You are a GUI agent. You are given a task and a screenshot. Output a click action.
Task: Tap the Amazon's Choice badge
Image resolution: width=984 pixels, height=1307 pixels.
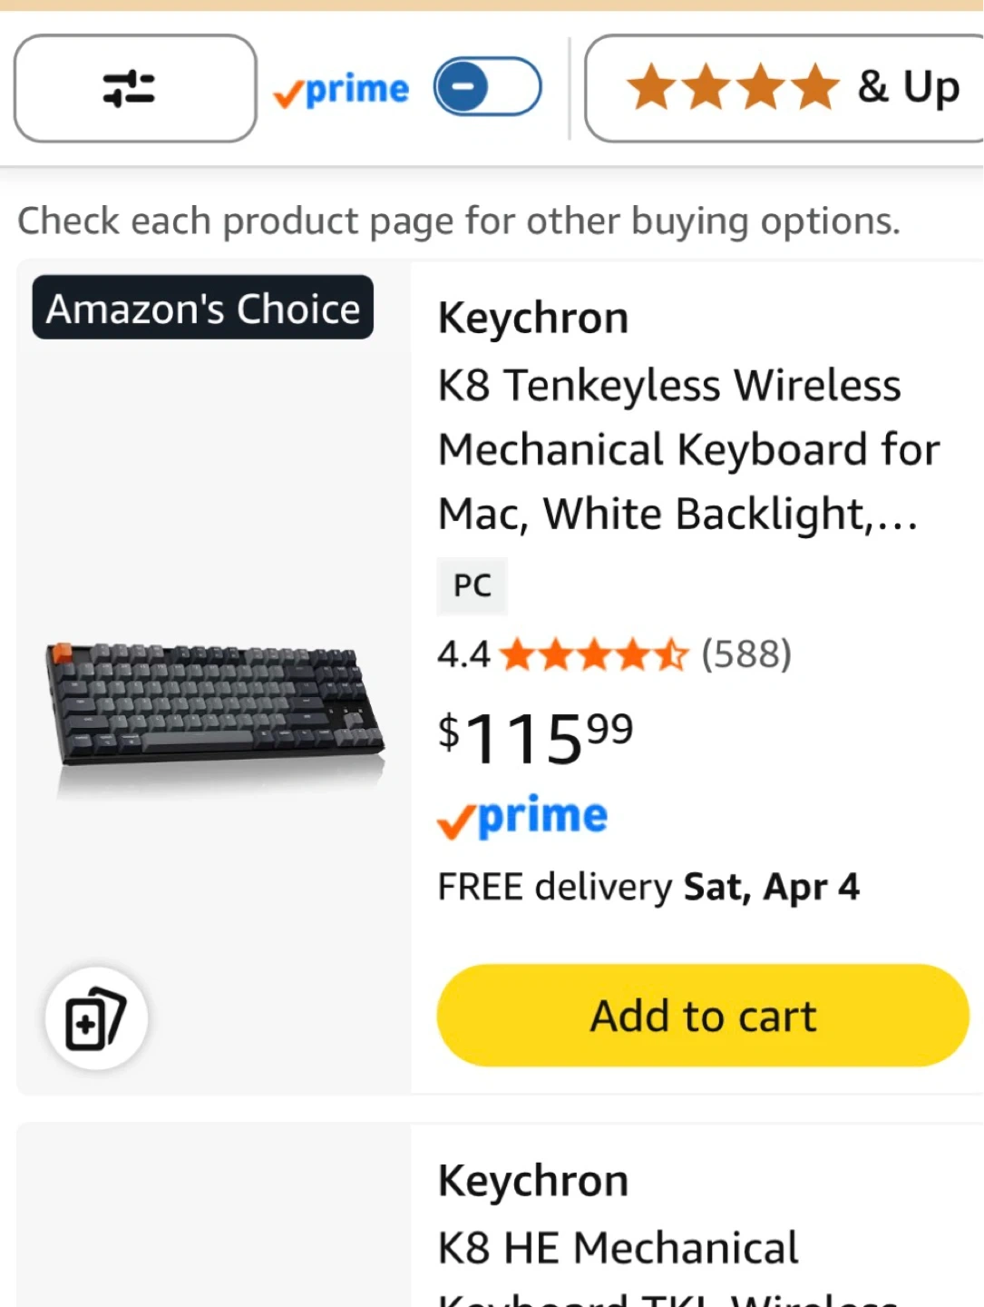click(203, 309)
